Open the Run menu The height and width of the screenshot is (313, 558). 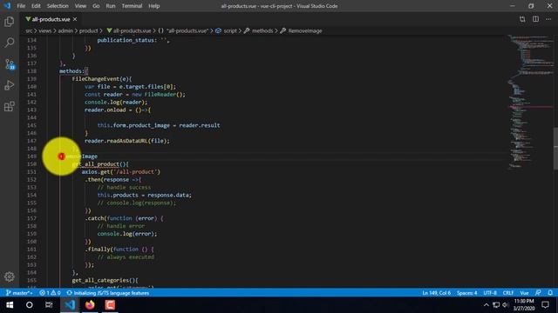(x=111, y=6)
